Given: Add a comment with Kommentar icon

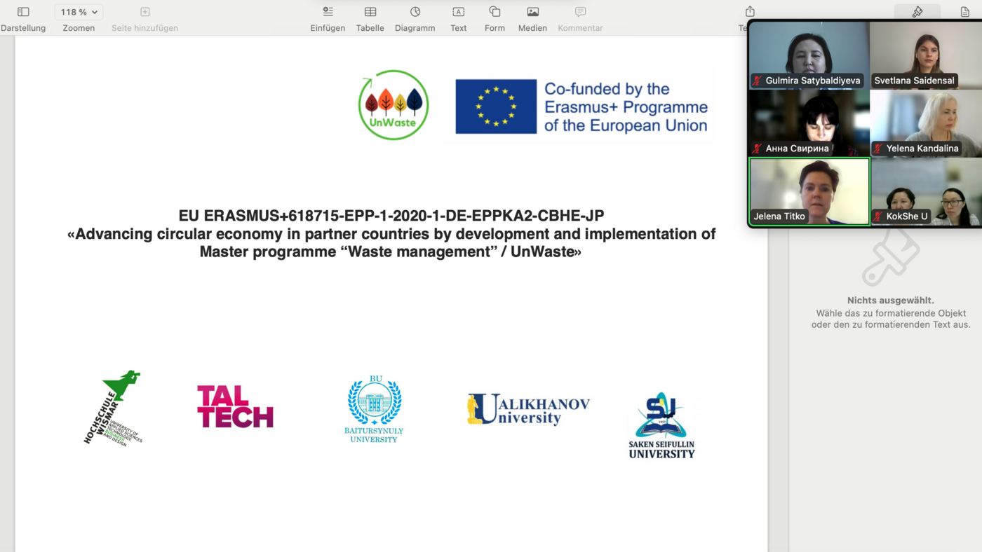Looking at the screenshot, I should [x=580, y=12].
